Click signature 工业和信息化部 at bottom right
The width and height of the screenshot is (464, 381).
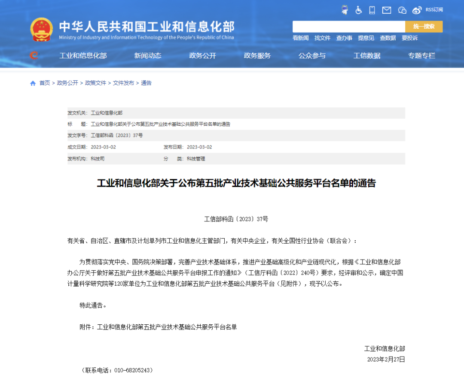tap(385, 348)
